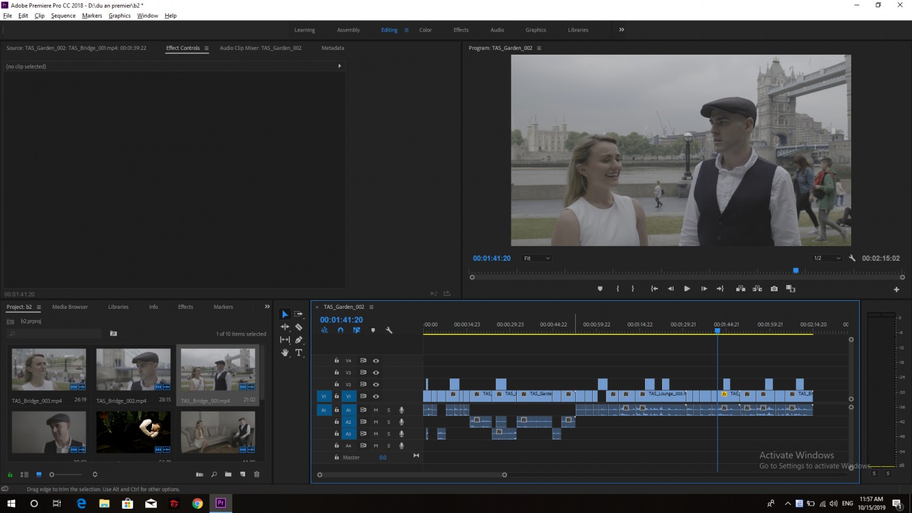Open TAS_Garden_002 timeline panel menu
The height and width of the screenshot is (513, 912).
pyautogui.click(x=371, y=307)
